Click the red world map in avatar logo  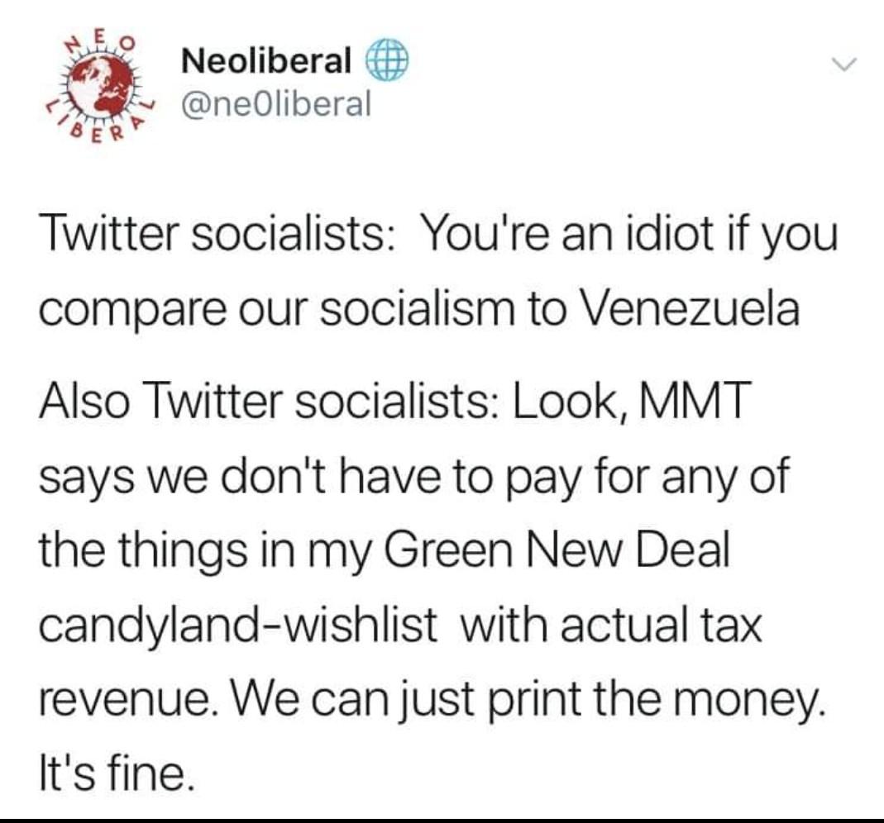pos(100,88)
